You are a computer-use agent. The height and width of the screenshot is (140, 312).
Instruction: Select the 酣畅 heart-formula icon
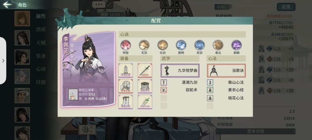click(181, 45)
